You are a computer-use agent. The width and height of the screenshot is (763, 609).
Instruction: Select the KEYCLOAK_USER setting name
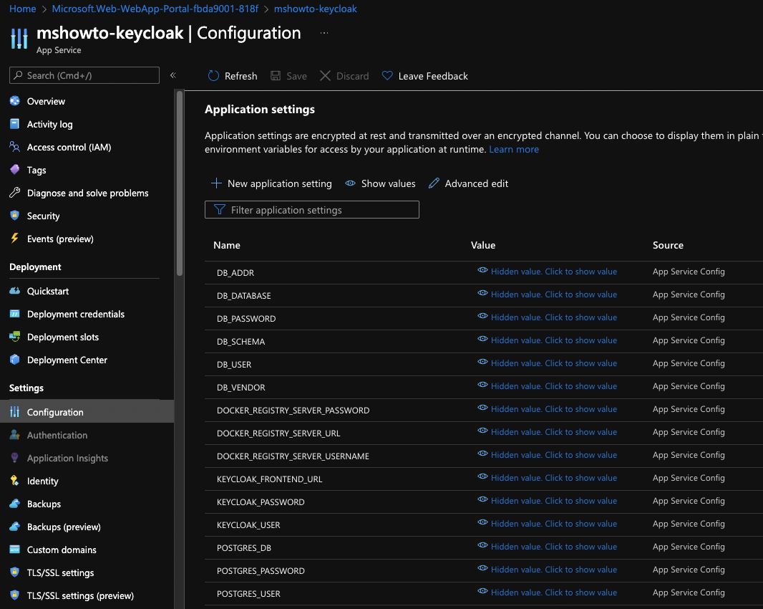(x=248, y=524)
